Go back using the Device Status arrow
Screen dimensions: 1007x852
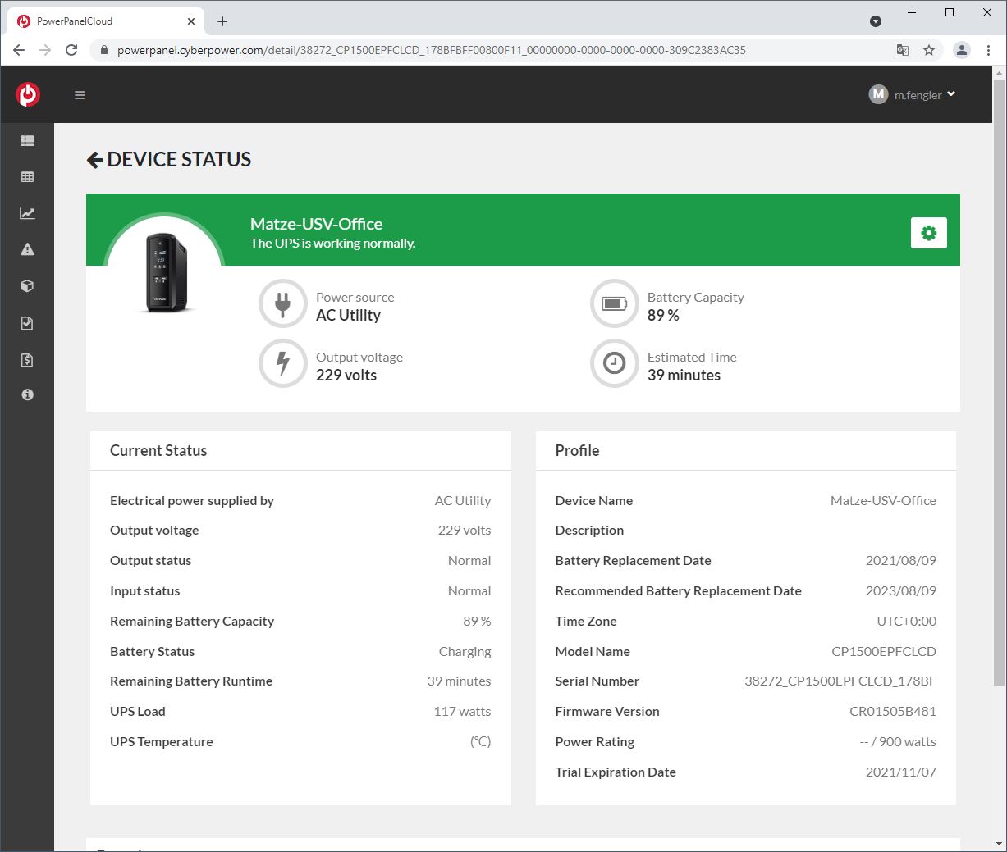coord(94,160)
